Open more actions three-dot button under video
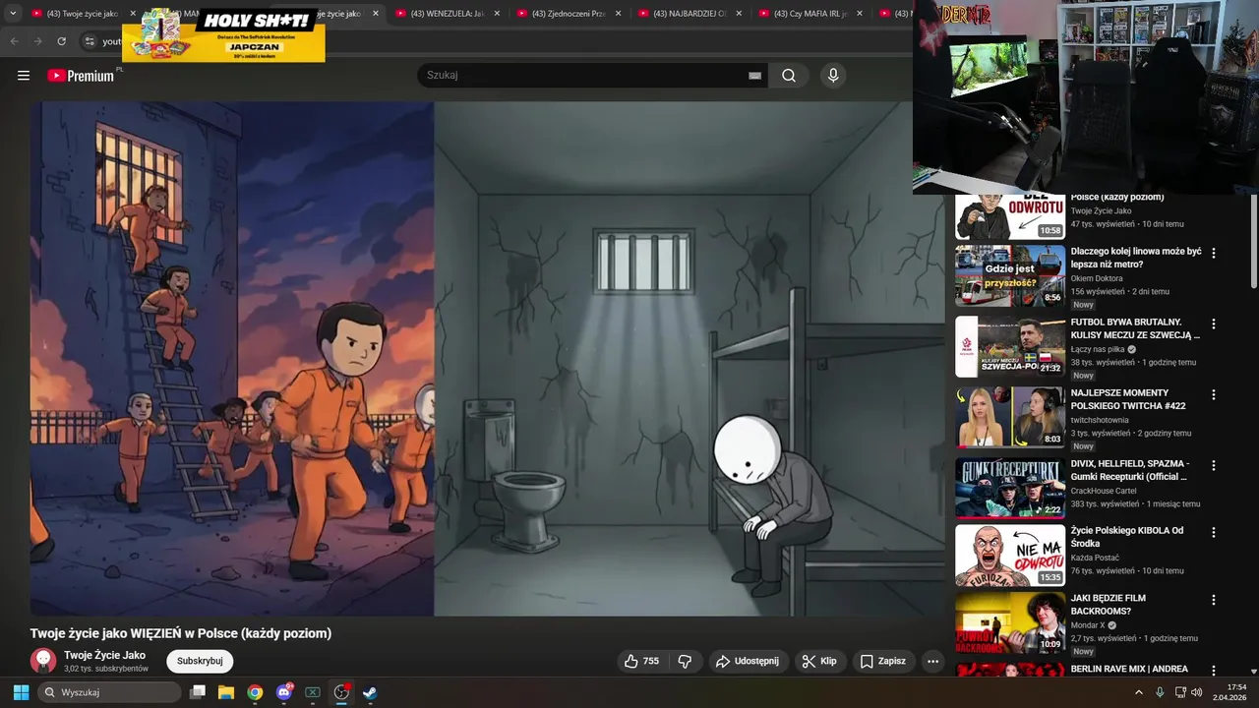The height and width of the screenshot is (708, 1259). (x=932, y=662)
